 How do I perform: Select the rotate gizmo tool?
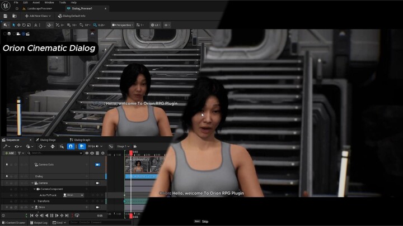point(24,25)
